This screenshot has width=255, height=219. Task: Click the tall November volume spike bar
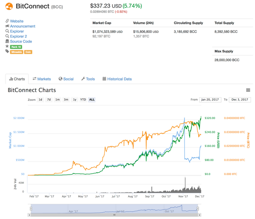[185, 184]
